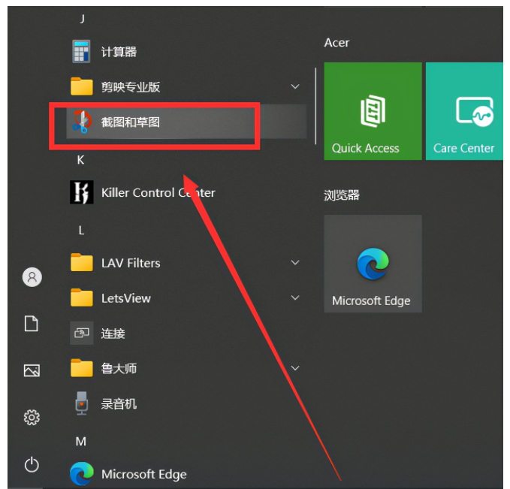The height and width of the screenshot is (489, 510).
Task: Open the 录音机 voice recorder icon
Action: tap(81, 403)
